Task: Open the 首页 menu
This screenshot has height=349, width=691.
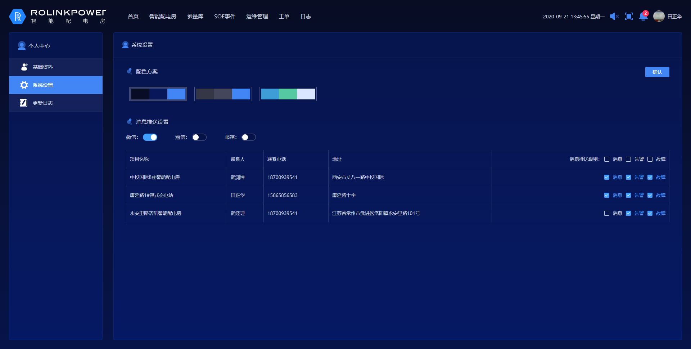Action: [x=133, y=17]
